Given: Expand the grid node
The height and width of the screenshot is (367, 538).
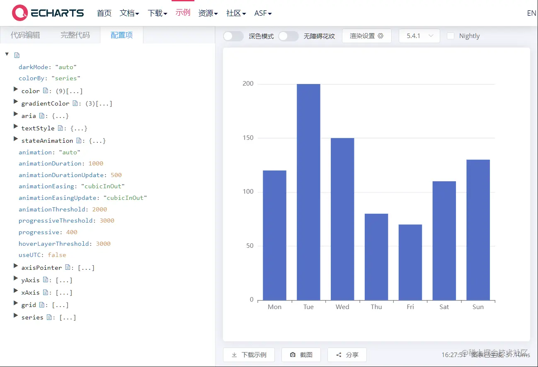Looking at the screenshot, I should click(16, 303).
